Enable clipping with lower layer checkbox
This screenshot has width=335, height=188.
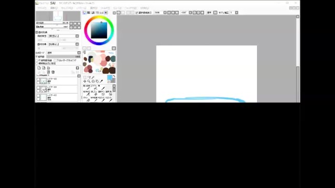pyautogui.click(x=55, y=61)
